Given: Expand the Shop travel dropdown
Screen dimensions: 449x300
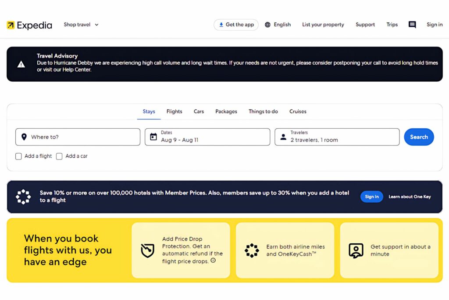Looking at the screenshot, I should (x=81, y=25).
